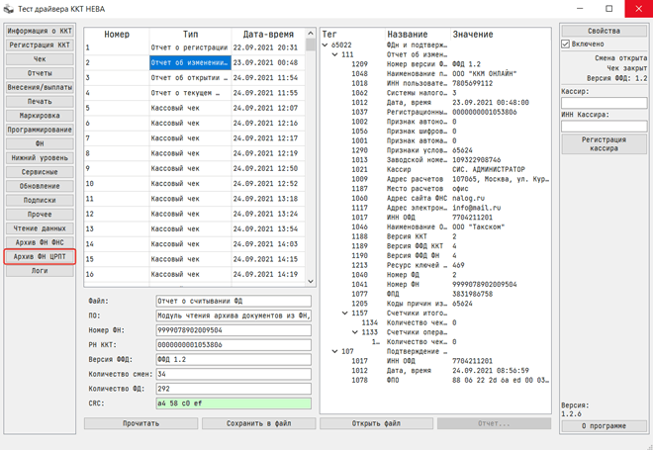Go to the Логи section

coord(40,270)
